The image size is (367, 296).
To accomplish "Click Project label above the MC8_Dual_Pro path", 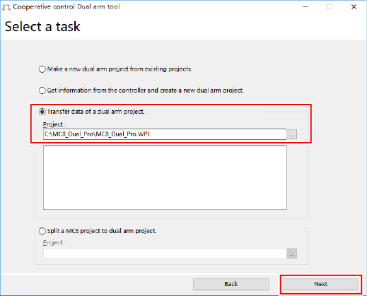I will 54,124.
